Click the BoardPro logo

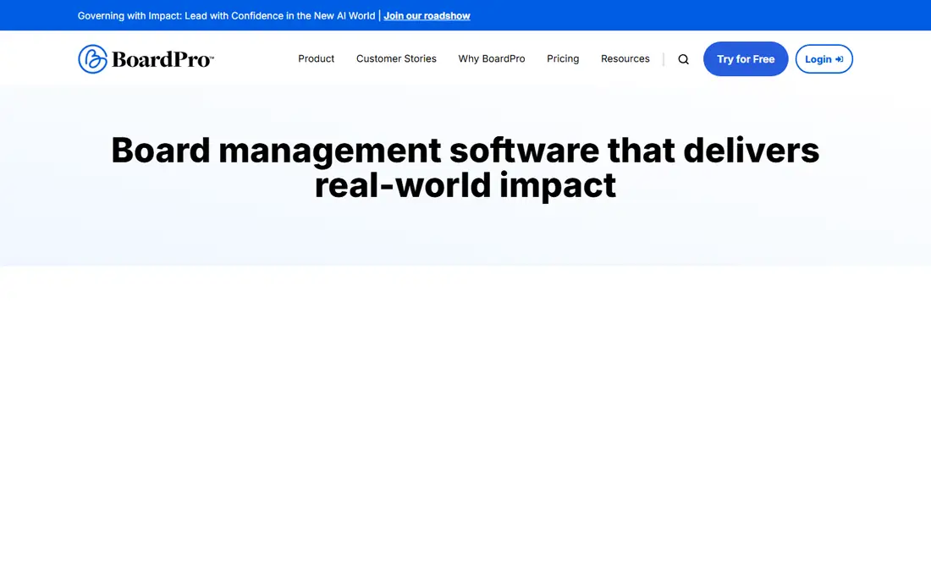coord(146,58)
